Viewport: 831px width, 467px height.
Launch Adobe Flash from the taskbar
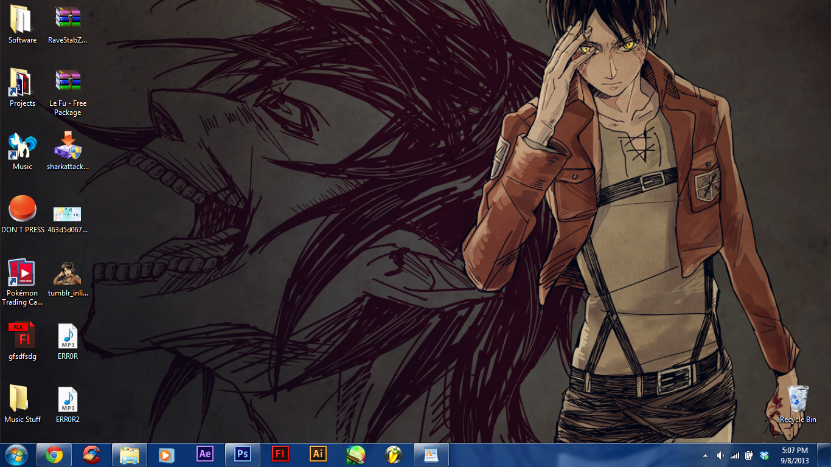point(280,454)
